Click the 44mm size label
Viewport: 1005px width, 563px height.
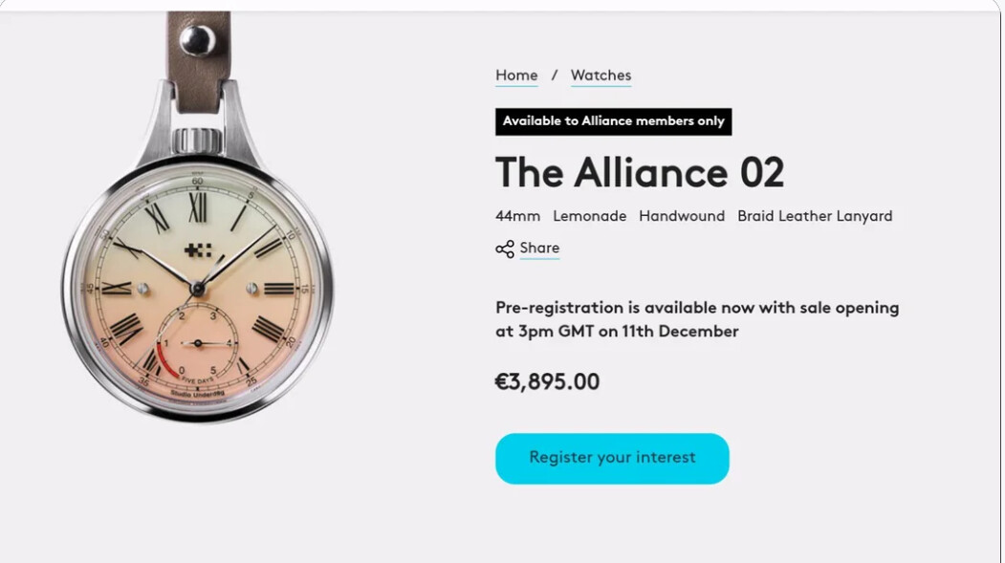[x=517, y=216]
